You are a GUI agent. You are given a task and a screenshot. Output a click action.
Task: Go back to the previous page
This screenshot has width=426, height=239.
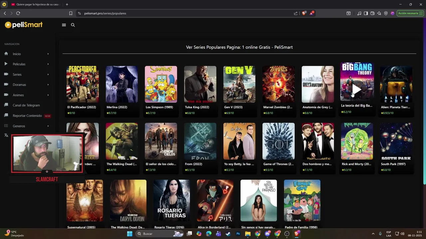(5, 13)
